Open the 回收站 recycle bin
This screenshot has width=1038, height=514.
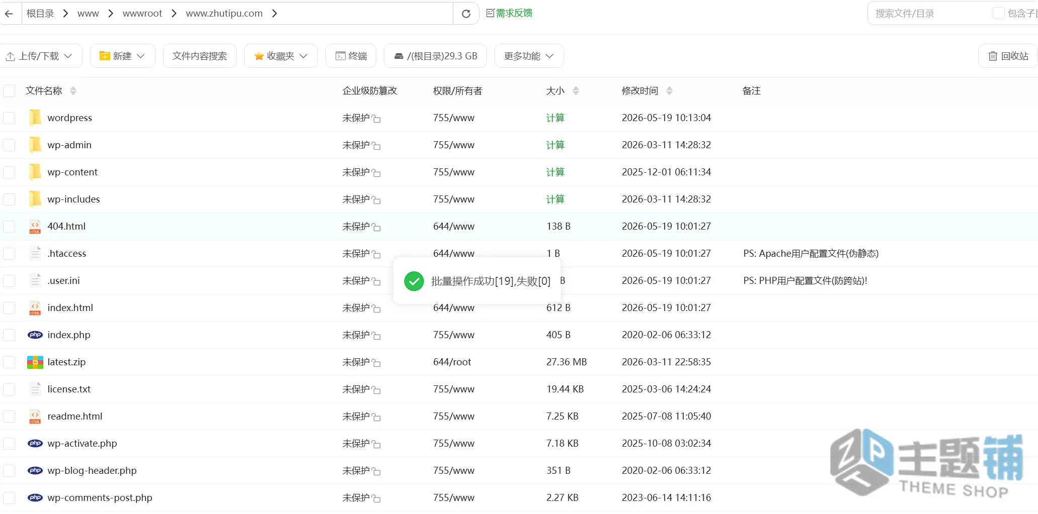(1008, 56)
